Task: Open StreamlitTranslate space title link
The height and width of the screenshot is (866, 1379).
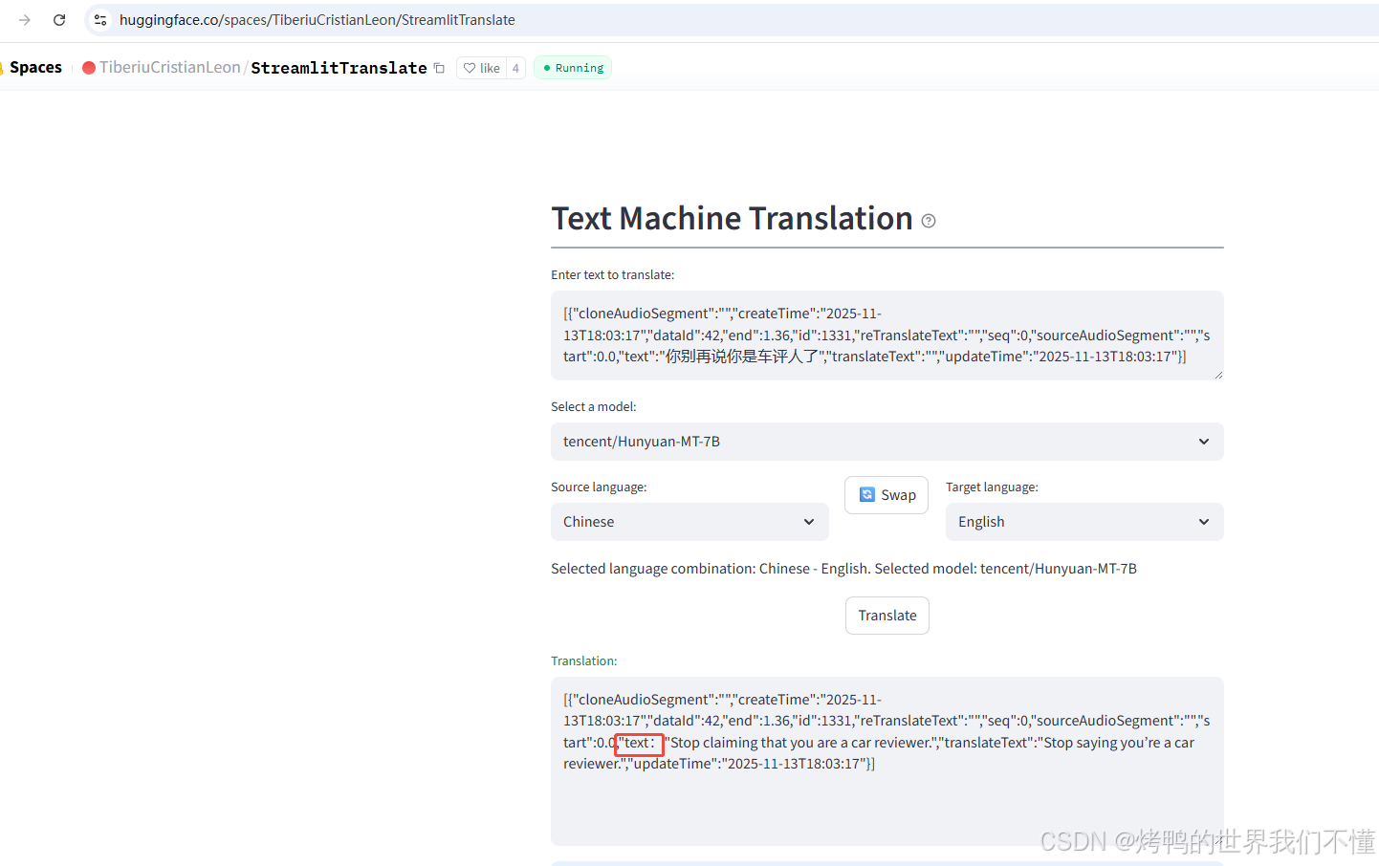Action: click(x=339, y=68)
